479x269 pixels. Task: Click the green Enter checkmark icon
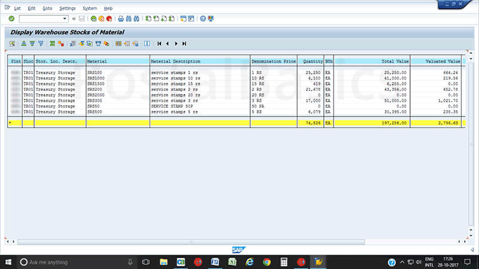(x=11, y=19)
